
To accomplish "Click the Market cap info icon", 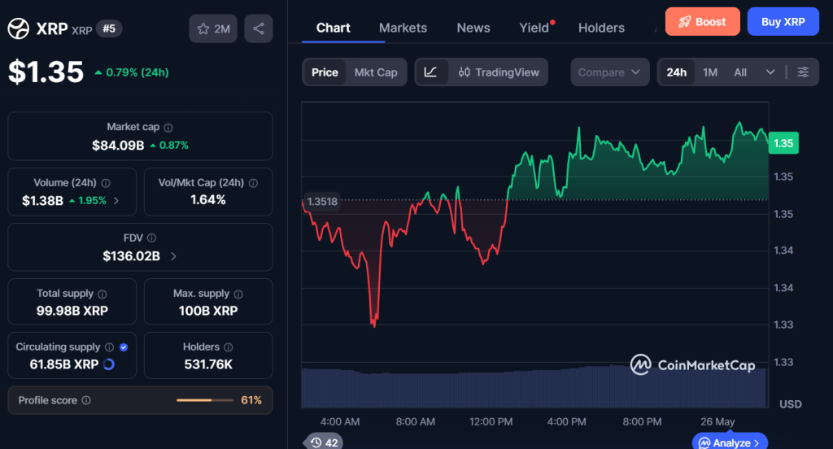I will coord(168,128).
